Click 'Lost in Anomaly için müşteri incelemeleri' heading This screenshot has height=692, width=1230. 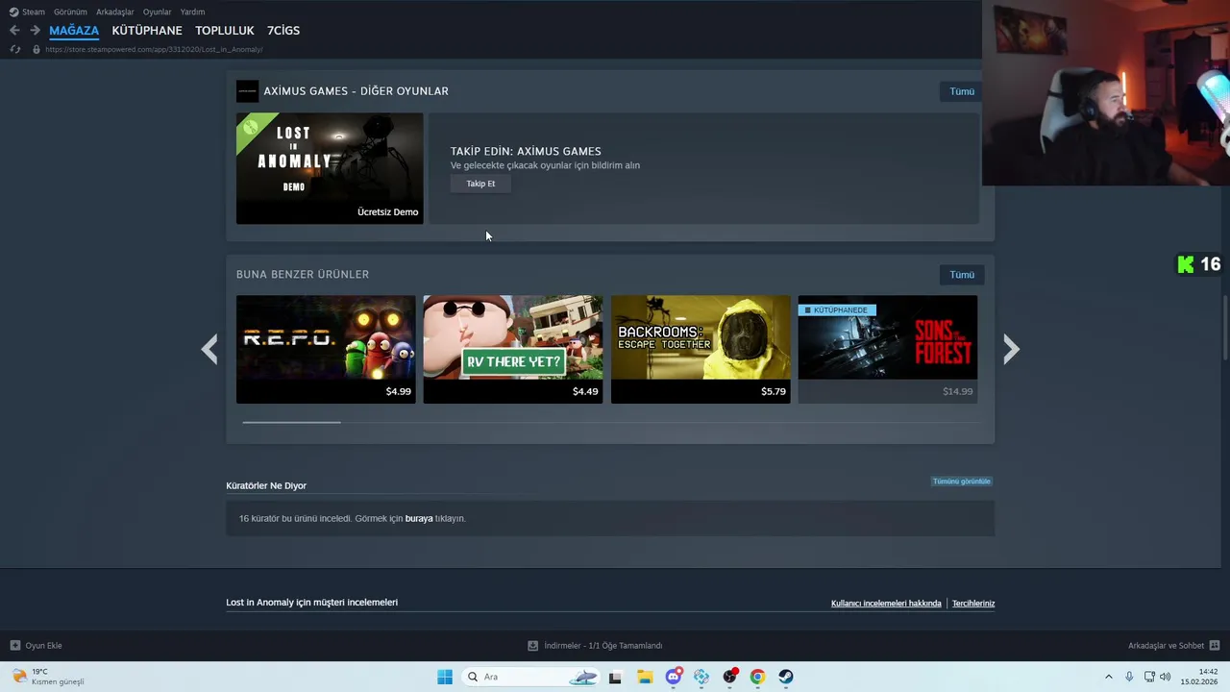tap(311, 603)
